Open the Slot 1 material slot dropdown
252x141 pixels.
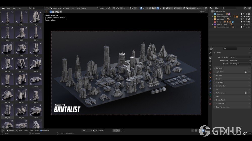point(87,131)
